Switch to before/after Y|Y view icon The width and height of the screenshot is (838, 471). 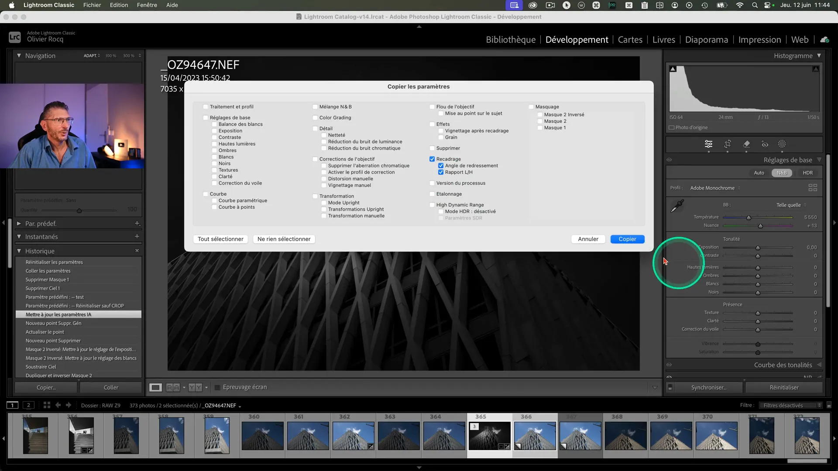pyautogui.click(x=195, y=387)
